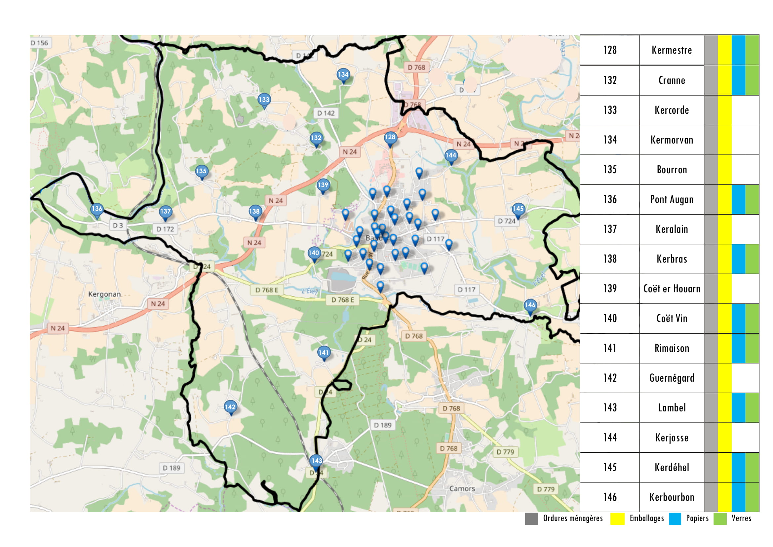Click the yellow Emballages cell in Kercorde row
The height and width of the screenshot is (547, 773).
click(x=724, y=110)
